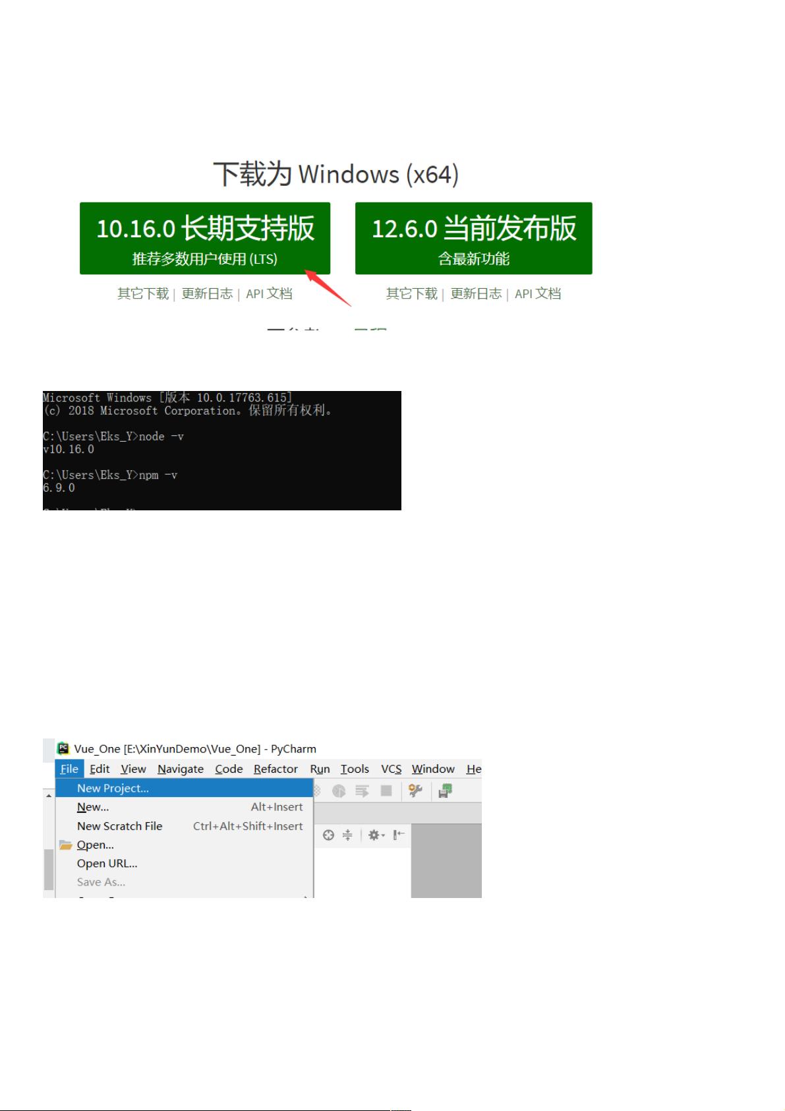Click the save/project structure toolbar icon

[x=446, y=791]
